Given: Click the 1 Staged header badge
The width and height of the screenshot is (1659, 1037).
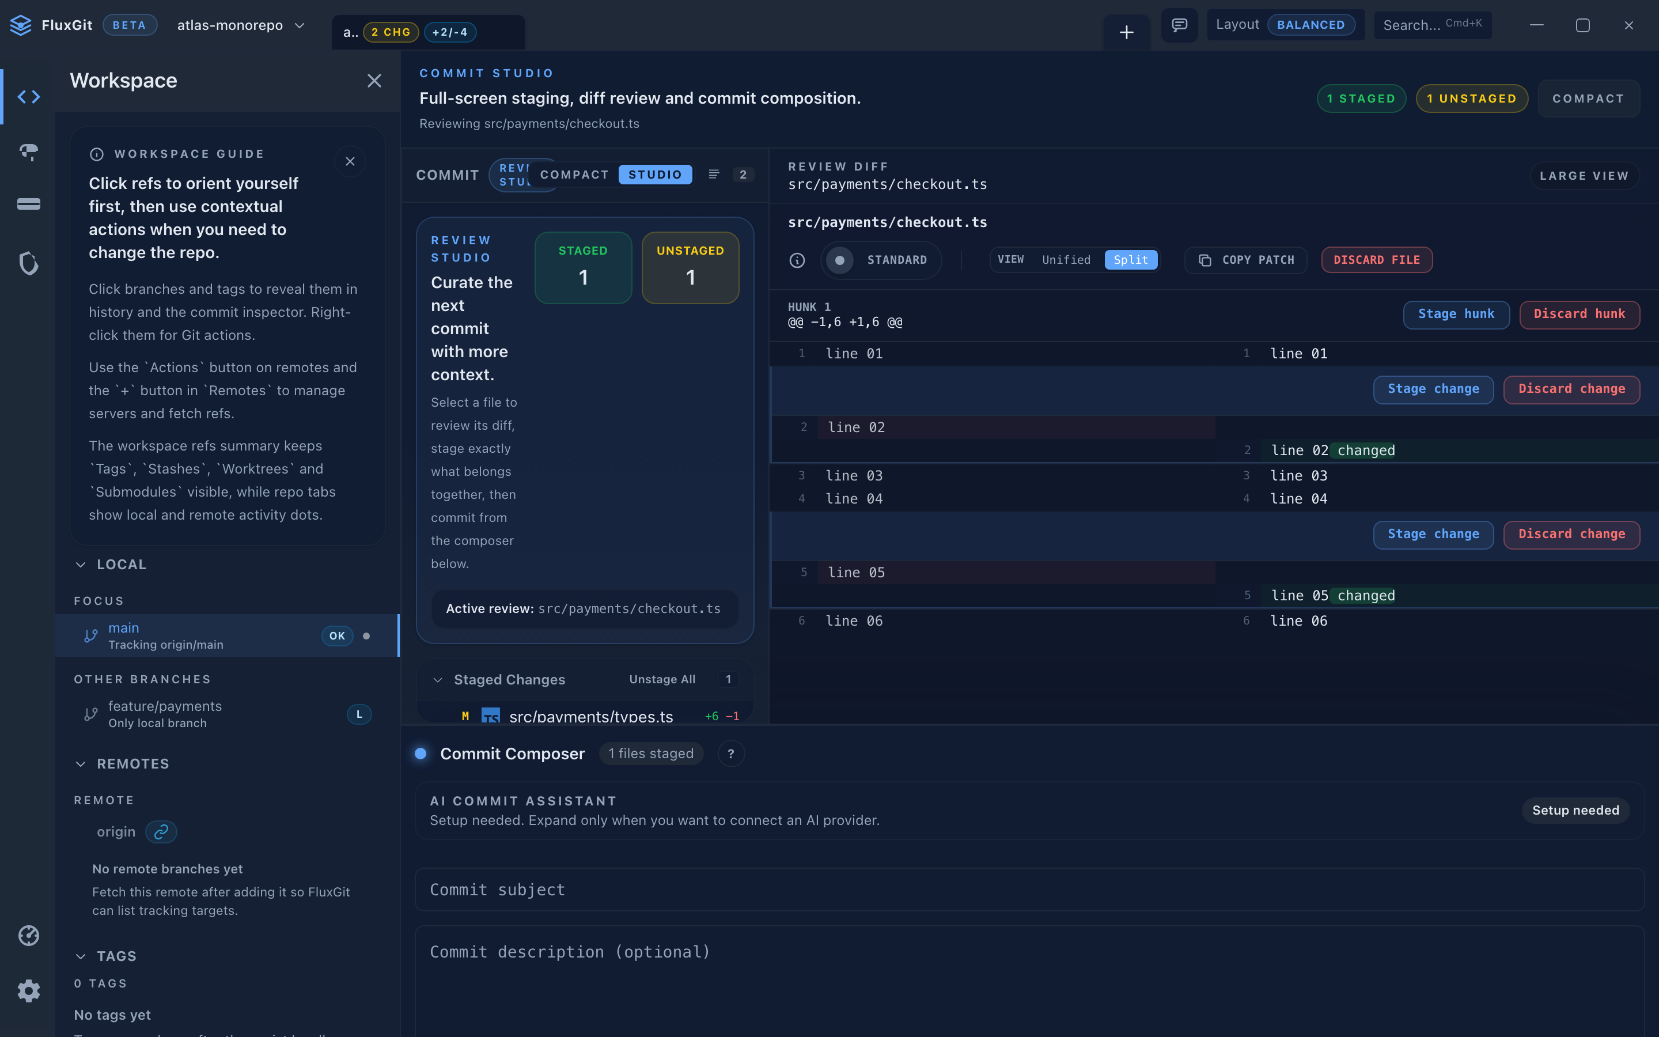Looking at the screenshot, I should [1361, 99].
